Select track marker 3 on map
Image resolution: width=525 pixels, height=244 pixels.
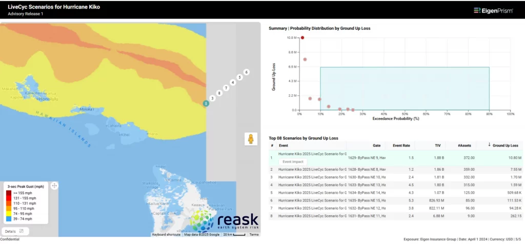(212, 98)
